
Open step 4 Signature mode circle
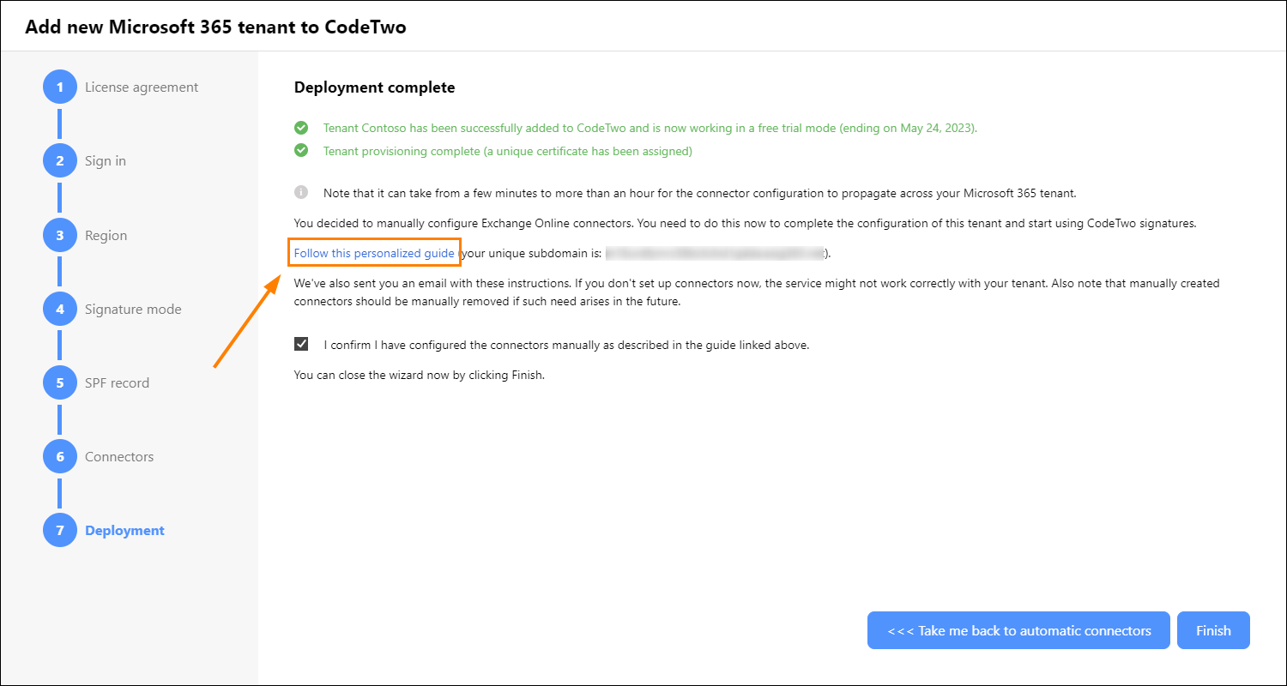pos(60,309)
